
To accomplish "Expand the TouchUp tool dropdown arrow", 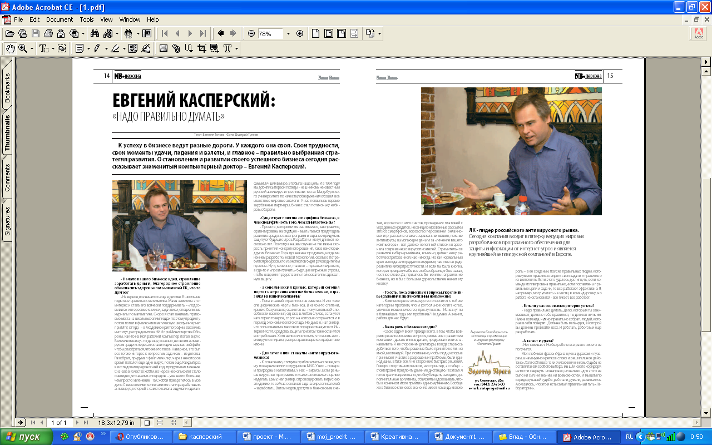I will click(x=236, y=49).
